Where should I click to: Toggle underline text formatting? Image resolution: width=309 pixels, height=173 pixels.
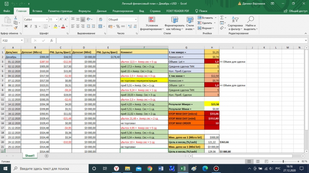click(x=36, y=26)
